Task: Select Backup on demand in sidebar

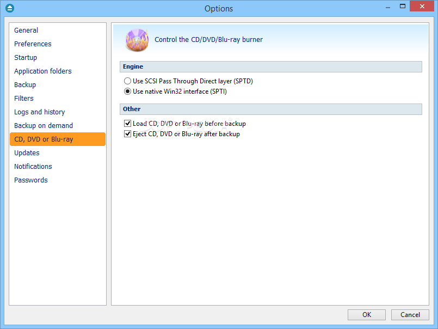Action: [x=44, y=126]
